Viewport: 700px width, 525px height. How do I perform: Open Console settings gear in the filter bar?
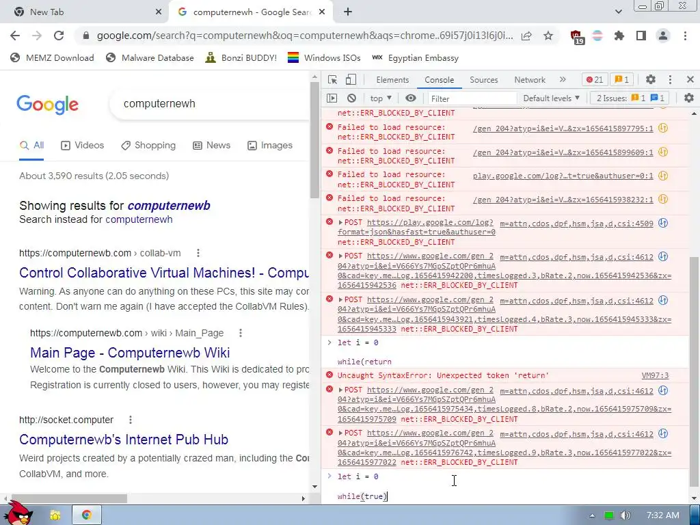pyautogui.click(x=689, y=98)
